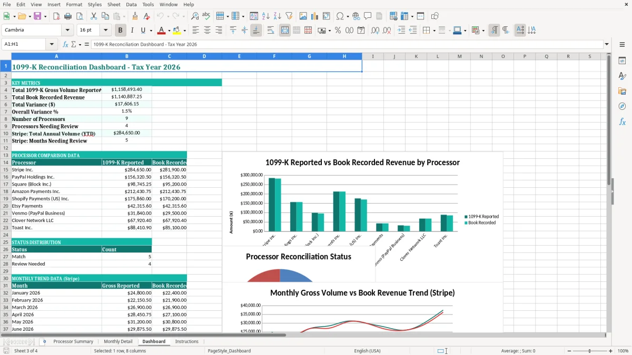
Task: Toggle Align Right button
Action: pos(219,31)
